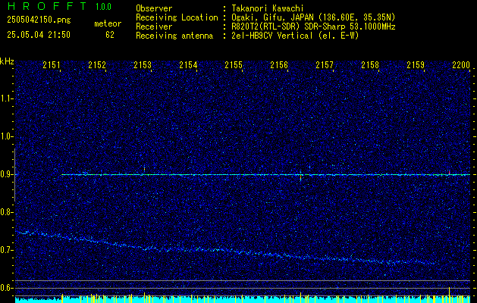Click time axis marker 2158
Screen dimensions: 477x303
click(x=370, y=65)
